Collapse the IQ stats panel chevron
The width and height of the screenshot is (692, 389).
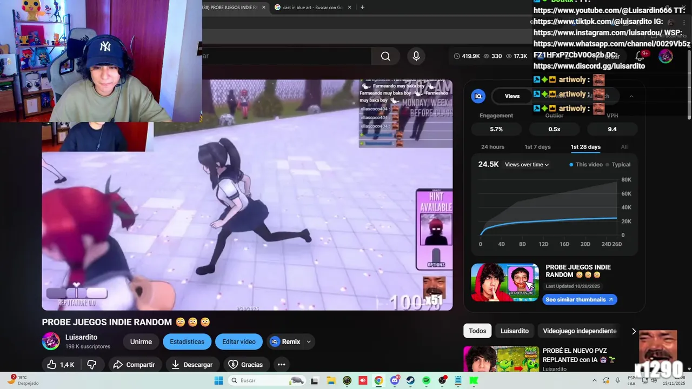pos(631,96)
